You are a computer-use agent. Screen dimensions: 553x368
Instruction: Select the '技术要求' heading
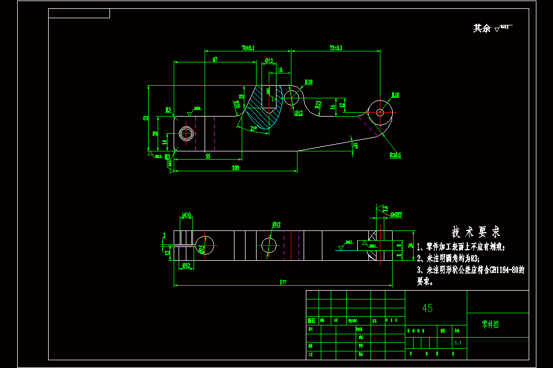click(x=476, y=232)
